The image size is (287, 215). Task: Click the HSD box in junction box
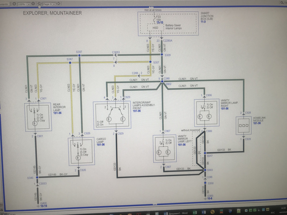(155, 28)
